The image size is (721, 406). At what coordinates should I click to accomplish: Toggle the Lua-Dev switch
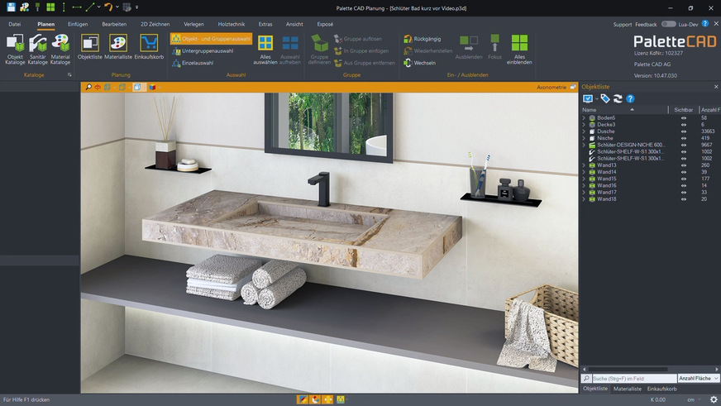pos(668,24)
